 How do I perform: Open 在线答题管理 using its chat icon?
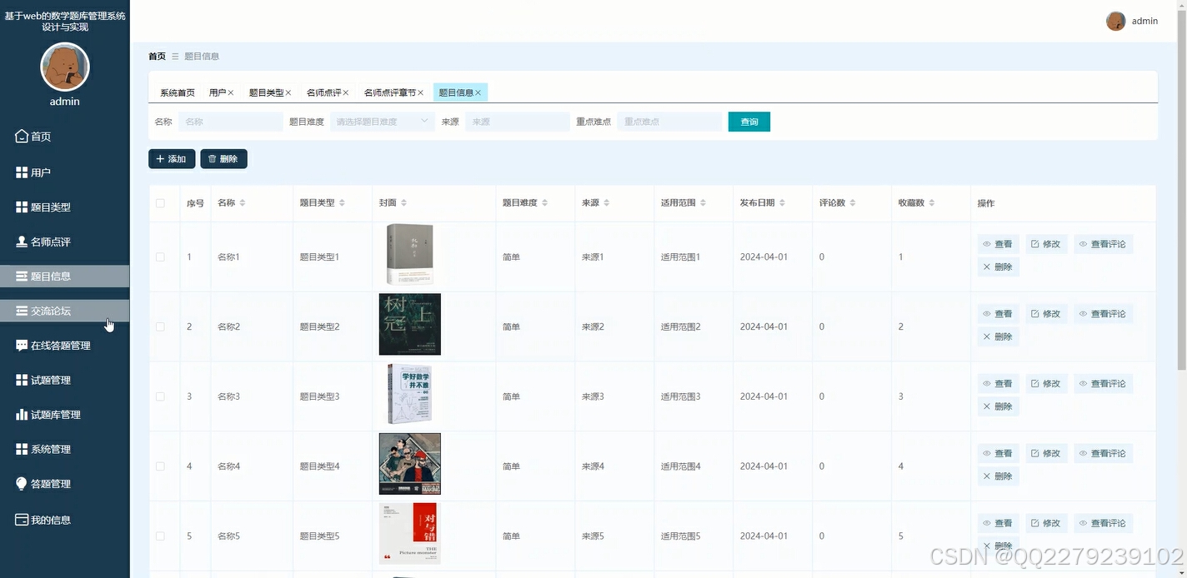21,345
